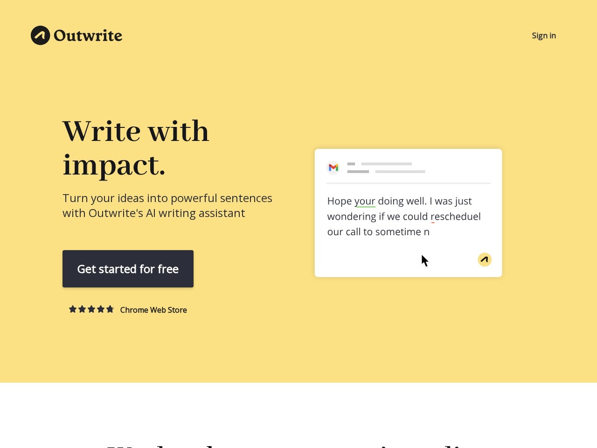This screenshot has width=597, height=448.
Task: Click the word "wondering" in the email
Action: 351,217
